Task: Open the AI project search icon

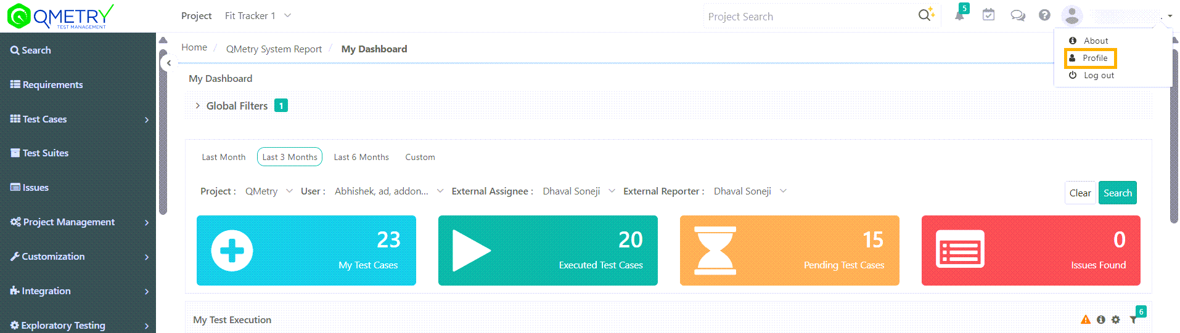Action: (x=926, y=15)
